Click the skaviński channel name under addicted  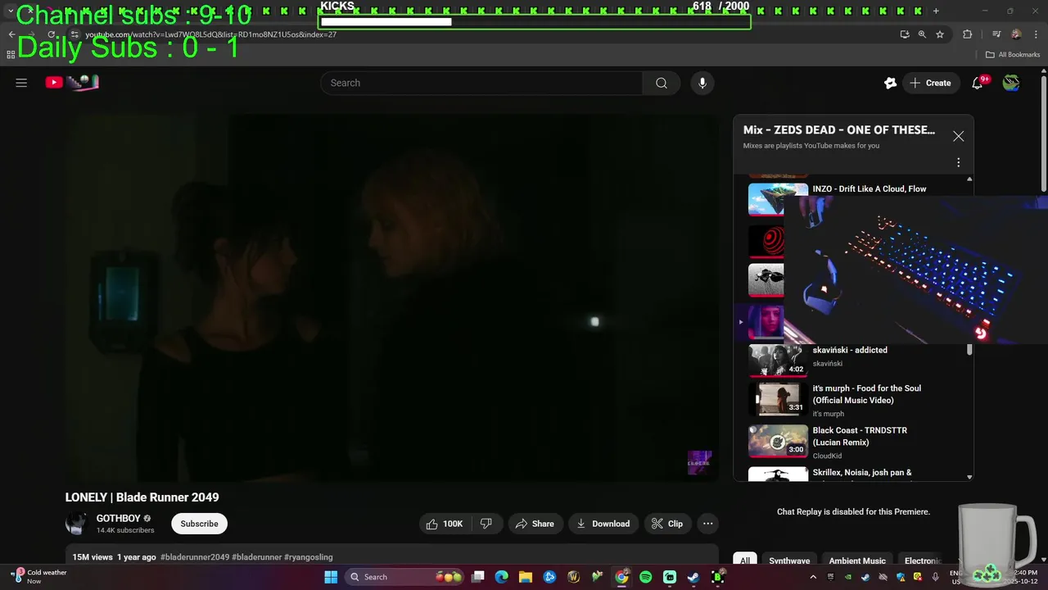click(x=828, y=364)
